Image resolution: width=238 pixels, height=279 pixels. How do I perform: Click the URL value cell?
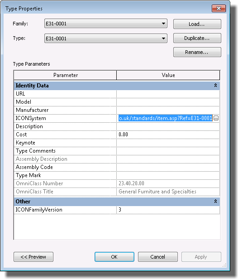168,94
